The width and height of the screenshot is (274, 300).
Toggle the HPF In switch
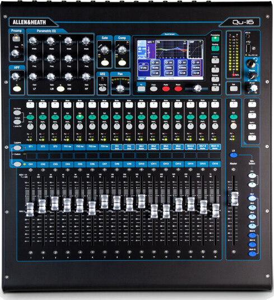pos(17,89)
